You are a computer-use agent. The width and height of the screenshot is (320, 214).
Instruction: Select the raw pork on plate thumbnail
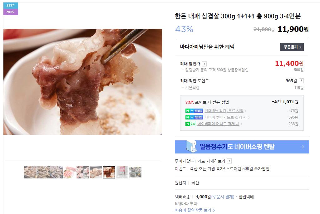(x=70, y=172)
